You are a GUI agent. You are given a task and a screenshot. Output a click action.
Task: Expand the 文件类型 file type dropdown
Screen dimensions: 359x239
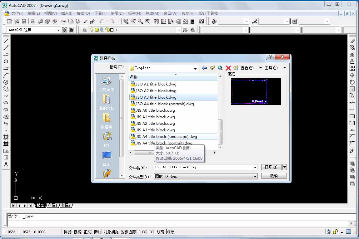[x=255, y=176]
